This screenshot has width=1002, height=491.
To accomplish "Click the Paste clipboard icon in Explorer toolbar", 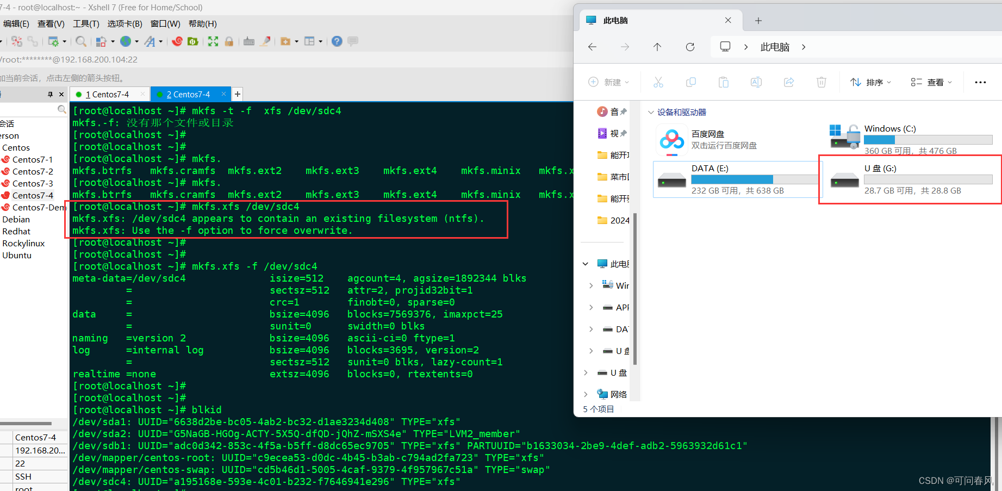I will 724,82.
